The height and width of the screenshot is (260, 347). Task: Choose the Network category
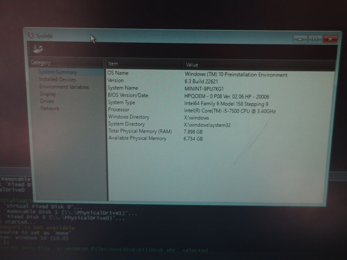[50, 108]
